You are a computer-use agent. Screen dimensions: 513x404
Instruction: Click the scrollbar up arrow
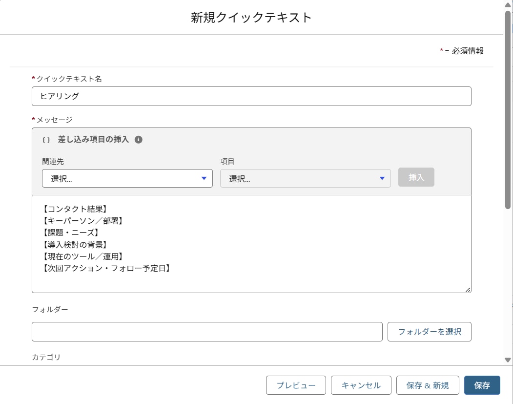click(508, 5)
